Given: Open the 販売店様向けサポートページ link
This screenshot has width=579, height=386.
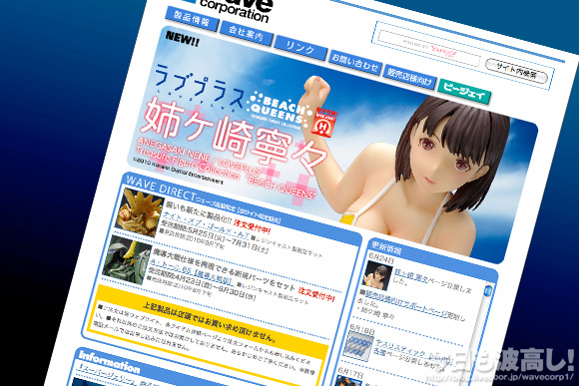Looking at the screenshot, I should 406,303.
